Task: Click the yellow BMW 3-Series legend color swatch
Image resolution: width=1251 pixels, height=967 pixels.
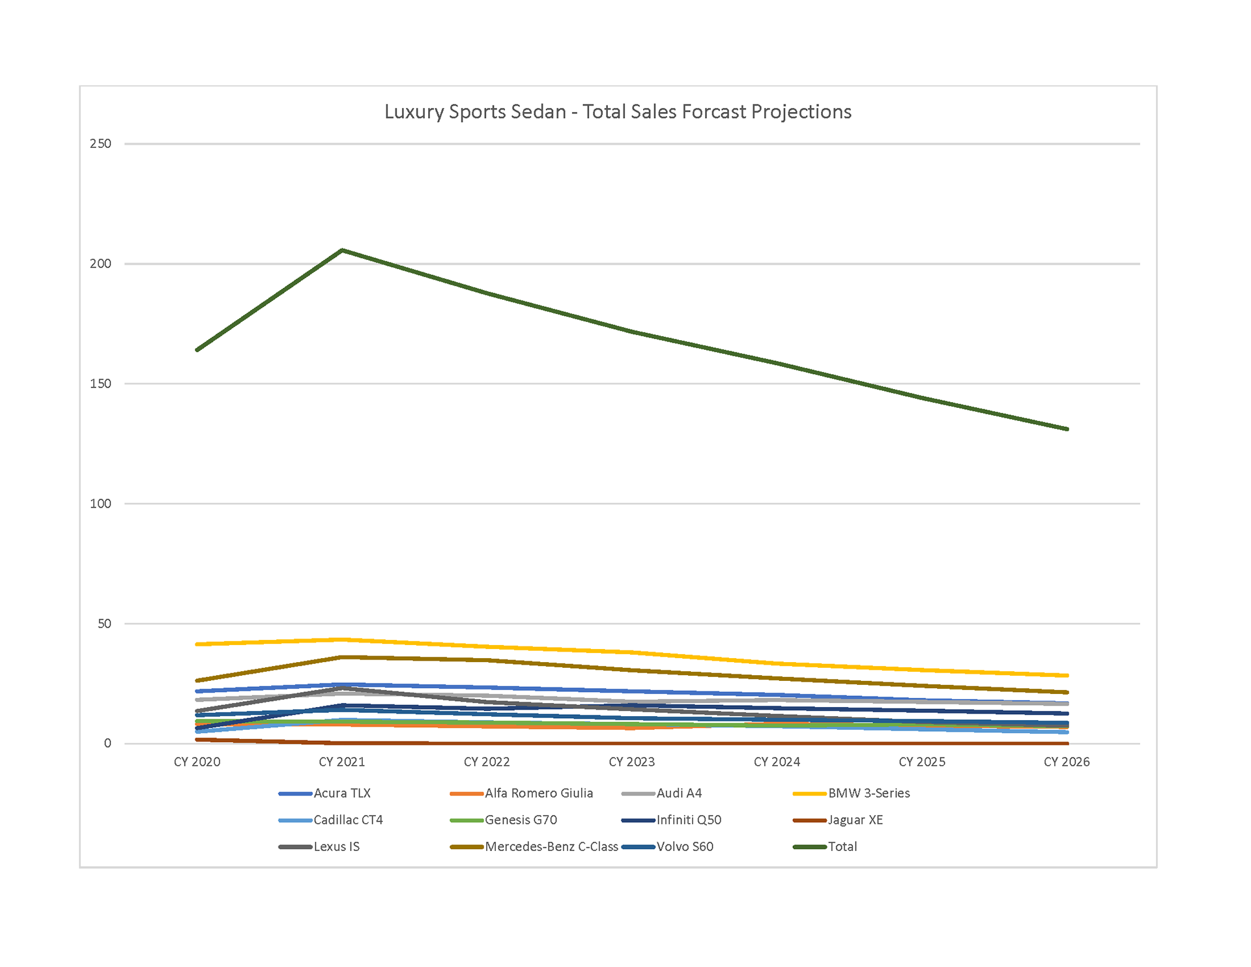Action: point(809,794)
